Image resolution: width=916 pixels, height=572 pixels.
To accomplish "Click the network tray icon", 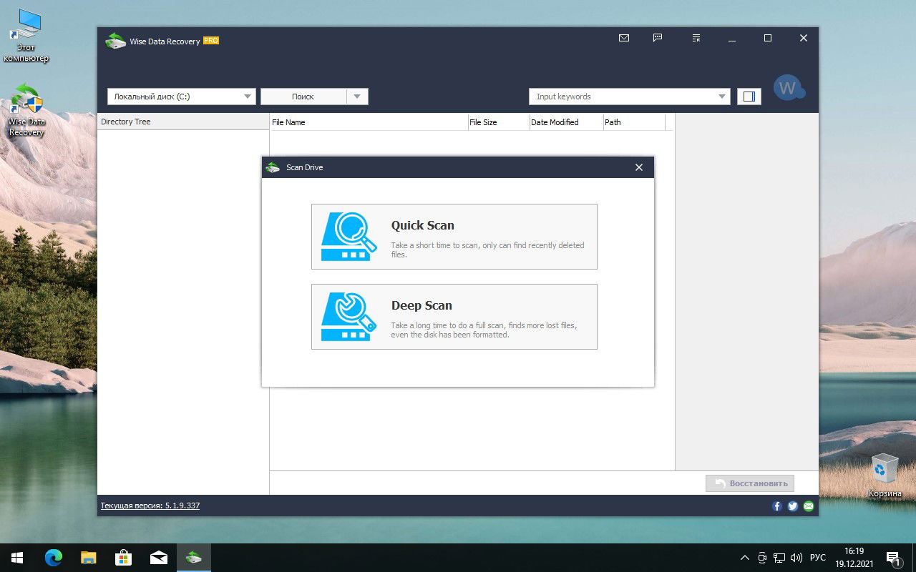I will click(x=779, y=557).
